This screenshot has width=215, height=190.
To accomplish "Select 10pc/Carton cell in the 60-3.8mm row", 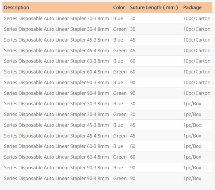I will (197, 61).
